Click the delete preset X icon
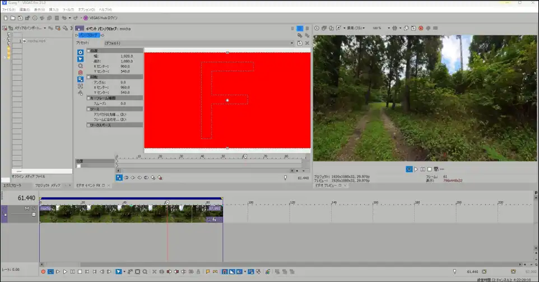 click(x=307, y=43)
